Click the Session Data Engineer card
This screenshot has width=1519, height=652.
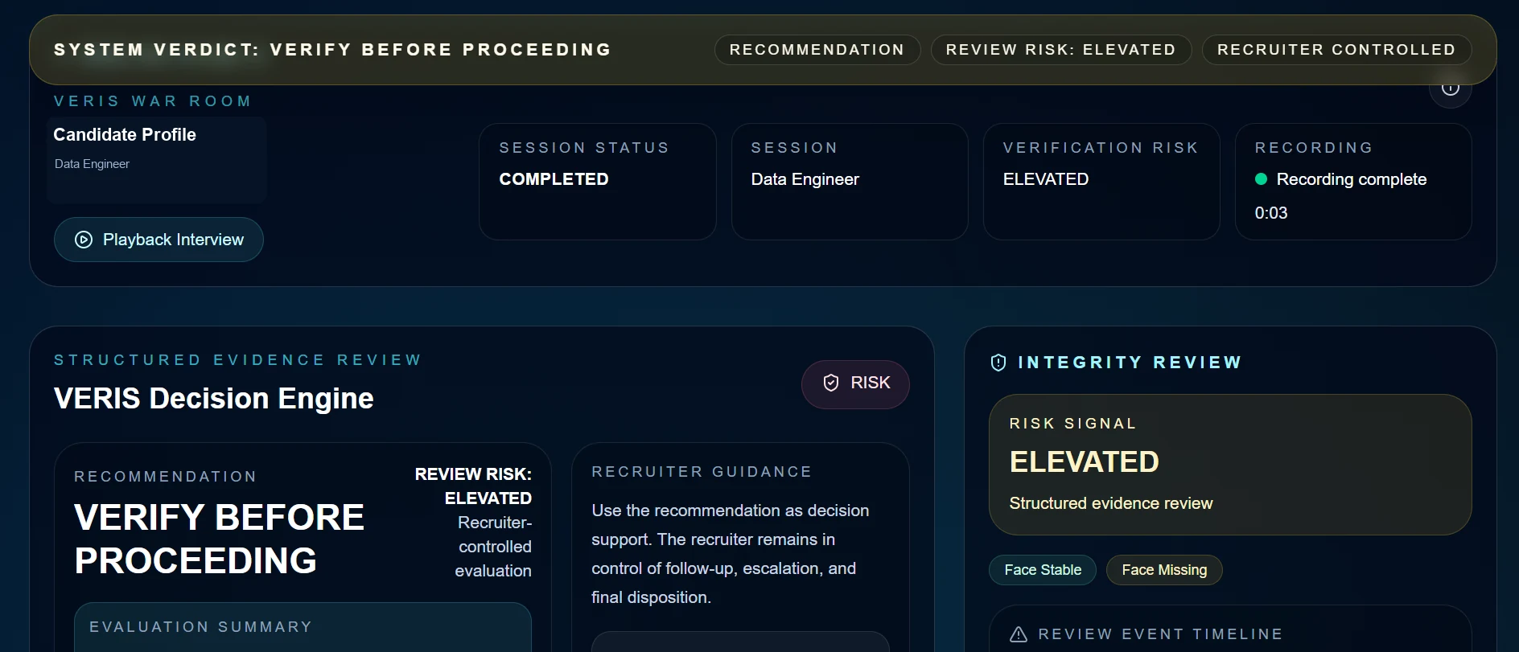pyautogui.click(x=850, y=182)
